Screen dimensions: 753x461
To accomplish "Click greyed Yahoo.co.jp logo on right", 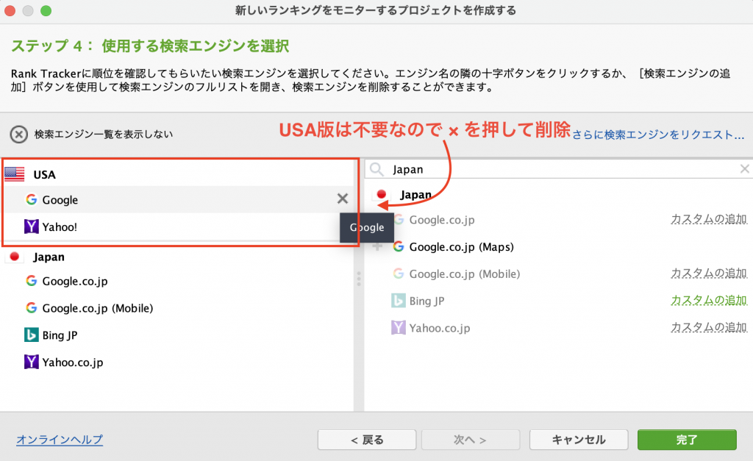I will tap(398, 327).
